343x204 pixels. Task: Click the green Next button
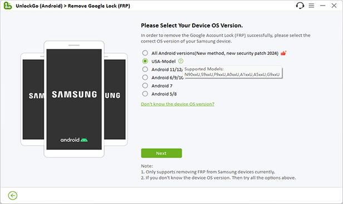tap(161, 153)
